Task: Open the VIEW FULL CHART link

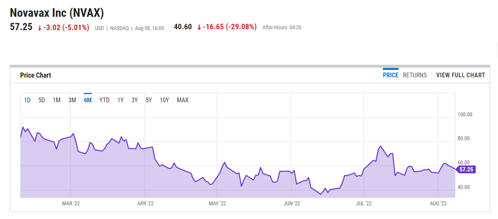Action: 461,75
